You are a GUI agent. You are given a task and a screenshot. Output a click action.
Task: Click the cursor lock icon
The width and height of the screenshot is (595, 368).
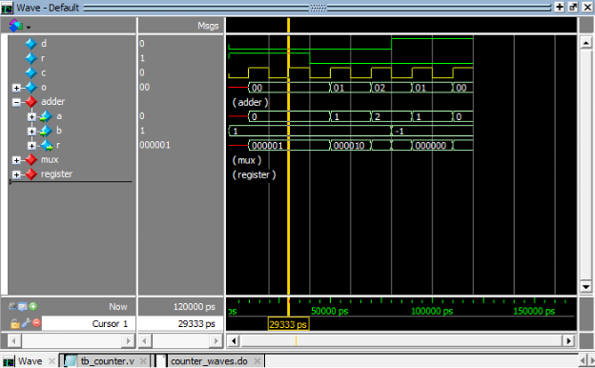click(x=15, y=323)
